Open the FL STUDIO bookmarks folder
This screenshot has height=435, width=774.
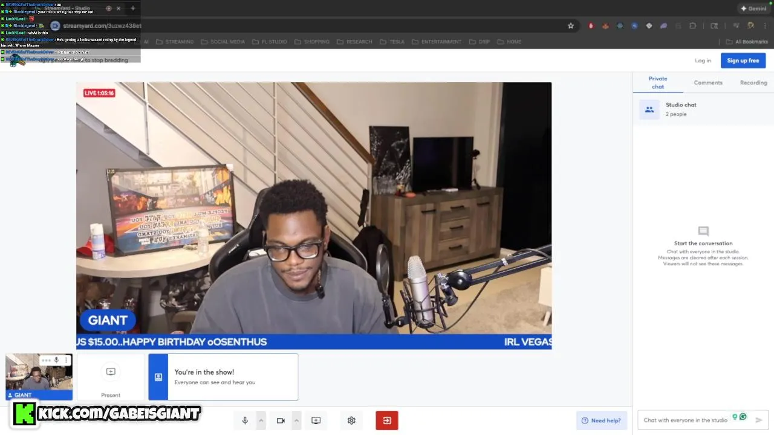pos(269,42)
